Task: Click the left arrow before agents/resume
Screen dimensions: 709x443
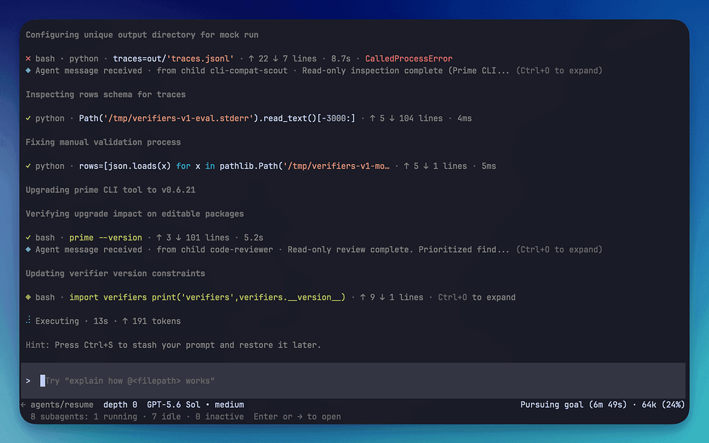Action: pos(23,404)
